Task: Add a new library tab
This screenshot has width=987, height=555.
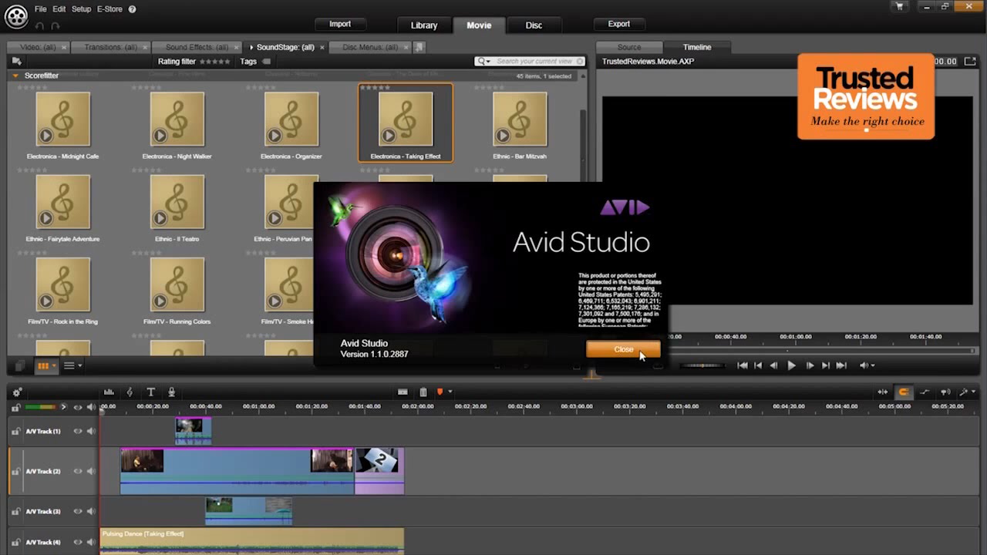Action: click(x=419, y=47)
